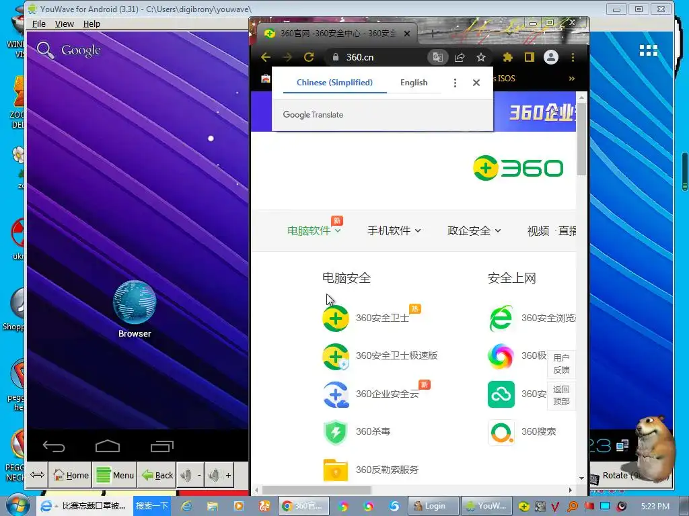This screenshot has height=516, width=689.
Task: Open the 视频 nav link
Action: pyautogui.click(x=538, y=231)
